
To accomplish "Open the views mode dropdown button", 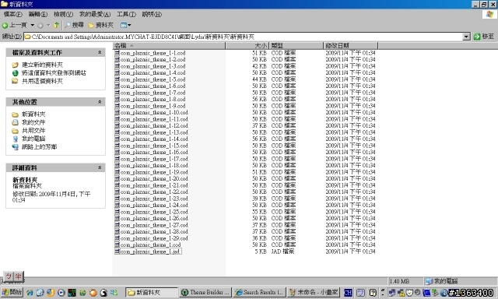I will (x=125, y=25).
